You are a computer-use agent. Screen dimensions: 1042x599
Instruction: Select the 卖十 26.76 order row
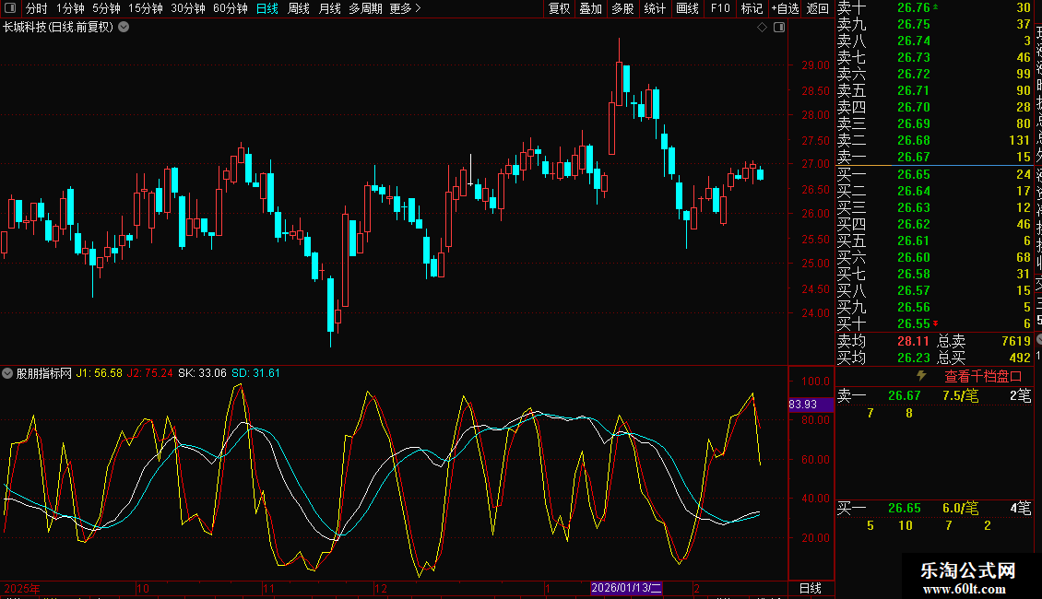pyautogui.click(x=934, y=7)
